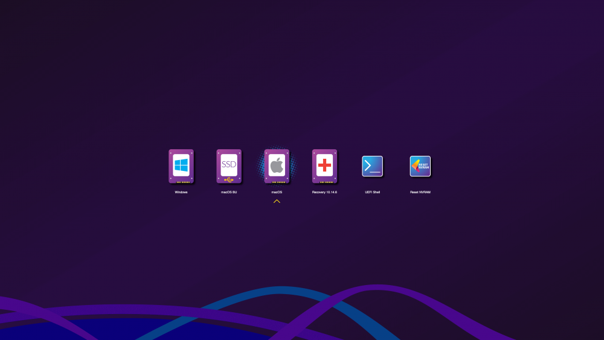
Task: Choose the macOS BU external SSD icon
Action: click(229, 166)
